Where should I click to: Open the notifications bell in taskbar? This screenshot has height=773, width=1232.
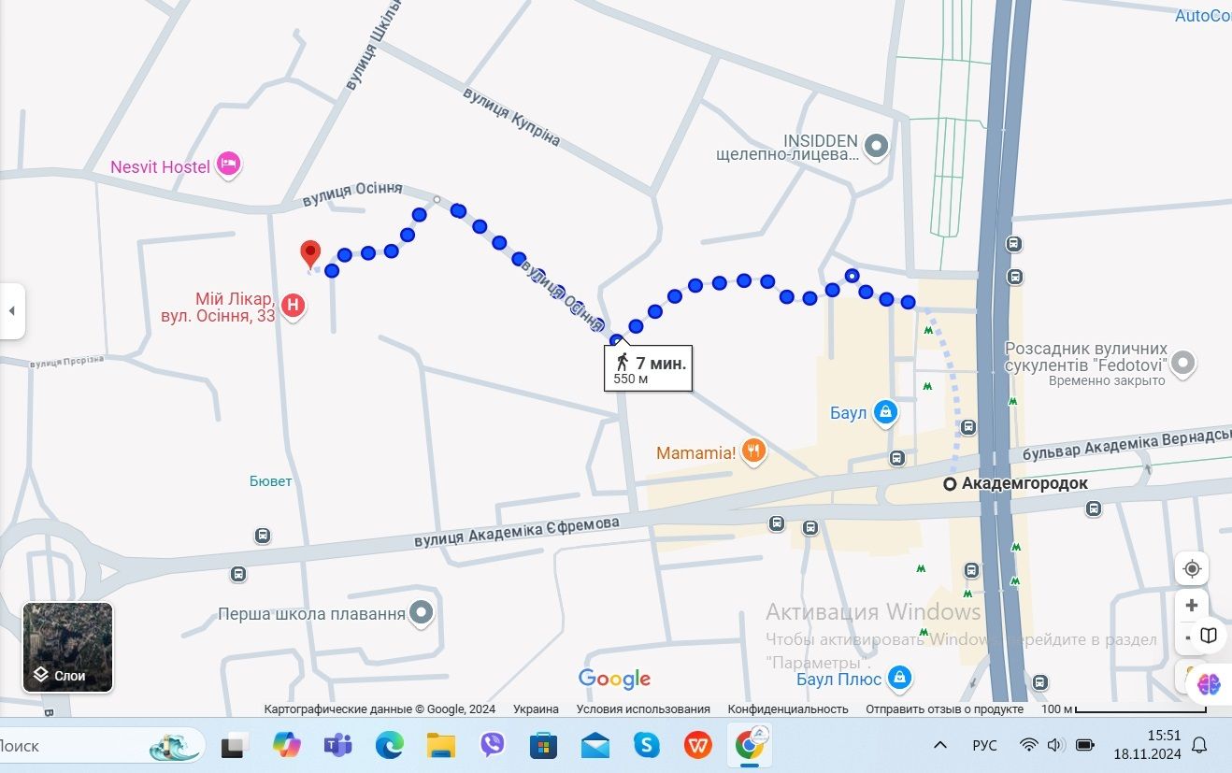point(1199,745)
